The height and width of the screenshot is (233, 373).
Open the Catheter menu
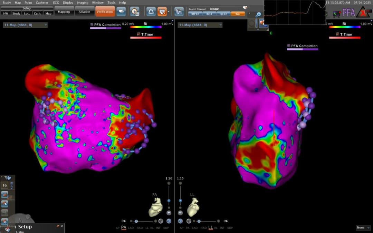tap(42, 2)
